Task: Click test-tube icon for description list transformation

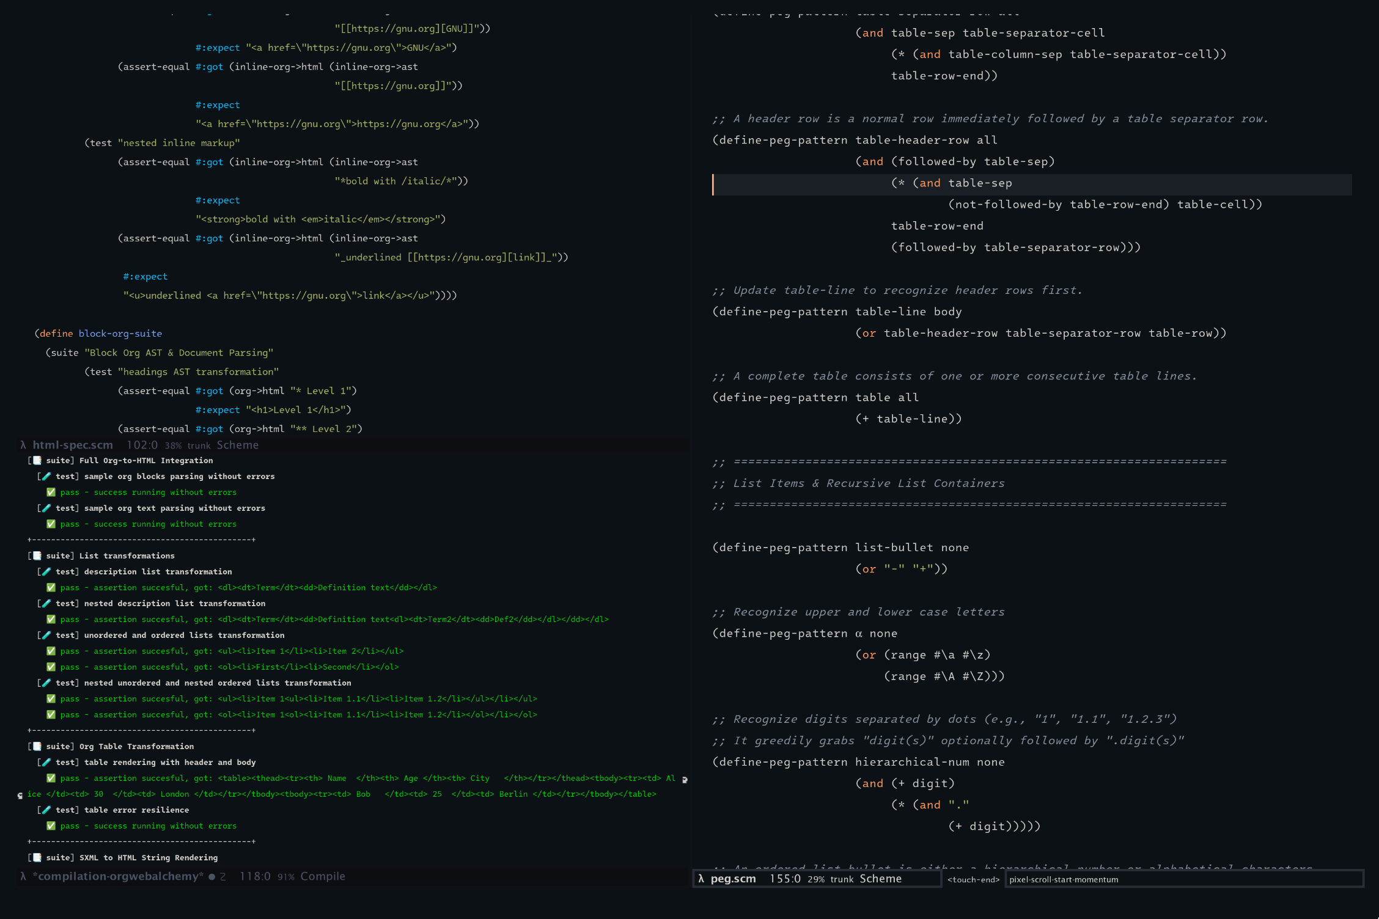Action: 46,572
